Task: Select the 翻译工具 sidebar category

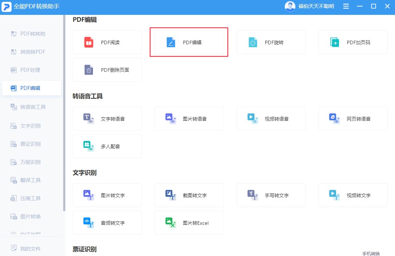Action: coord(32,180)
